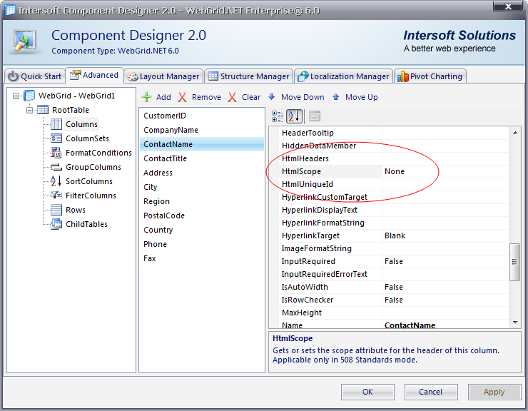Click the Property Pages icon
528x411 pixels.
(315, 116)
